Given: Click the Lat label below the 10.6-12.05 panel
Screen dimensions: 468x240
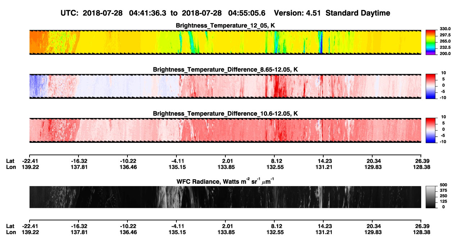Looking at the screenshot, I should tap(10, 161).
